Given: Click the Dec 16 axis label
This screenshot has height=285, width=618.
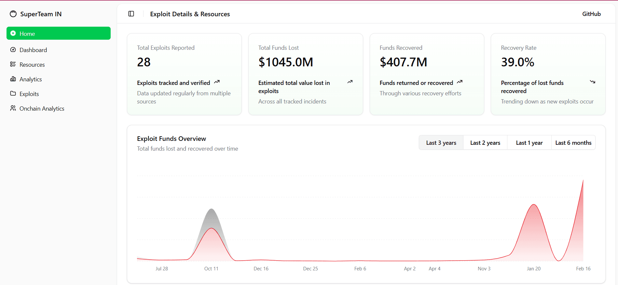Looking at the screenshot, I should (261, 269).
